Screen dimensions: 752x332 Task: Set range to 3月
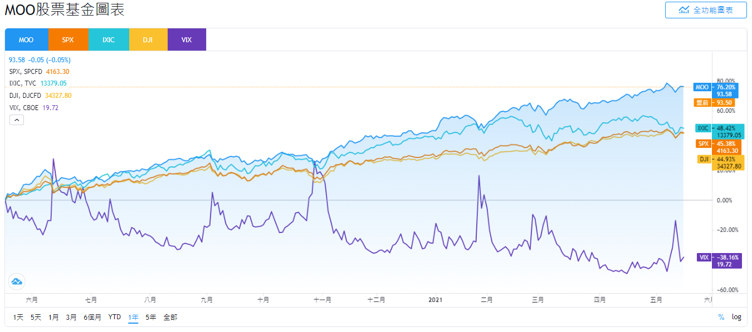tap(71, 317)
